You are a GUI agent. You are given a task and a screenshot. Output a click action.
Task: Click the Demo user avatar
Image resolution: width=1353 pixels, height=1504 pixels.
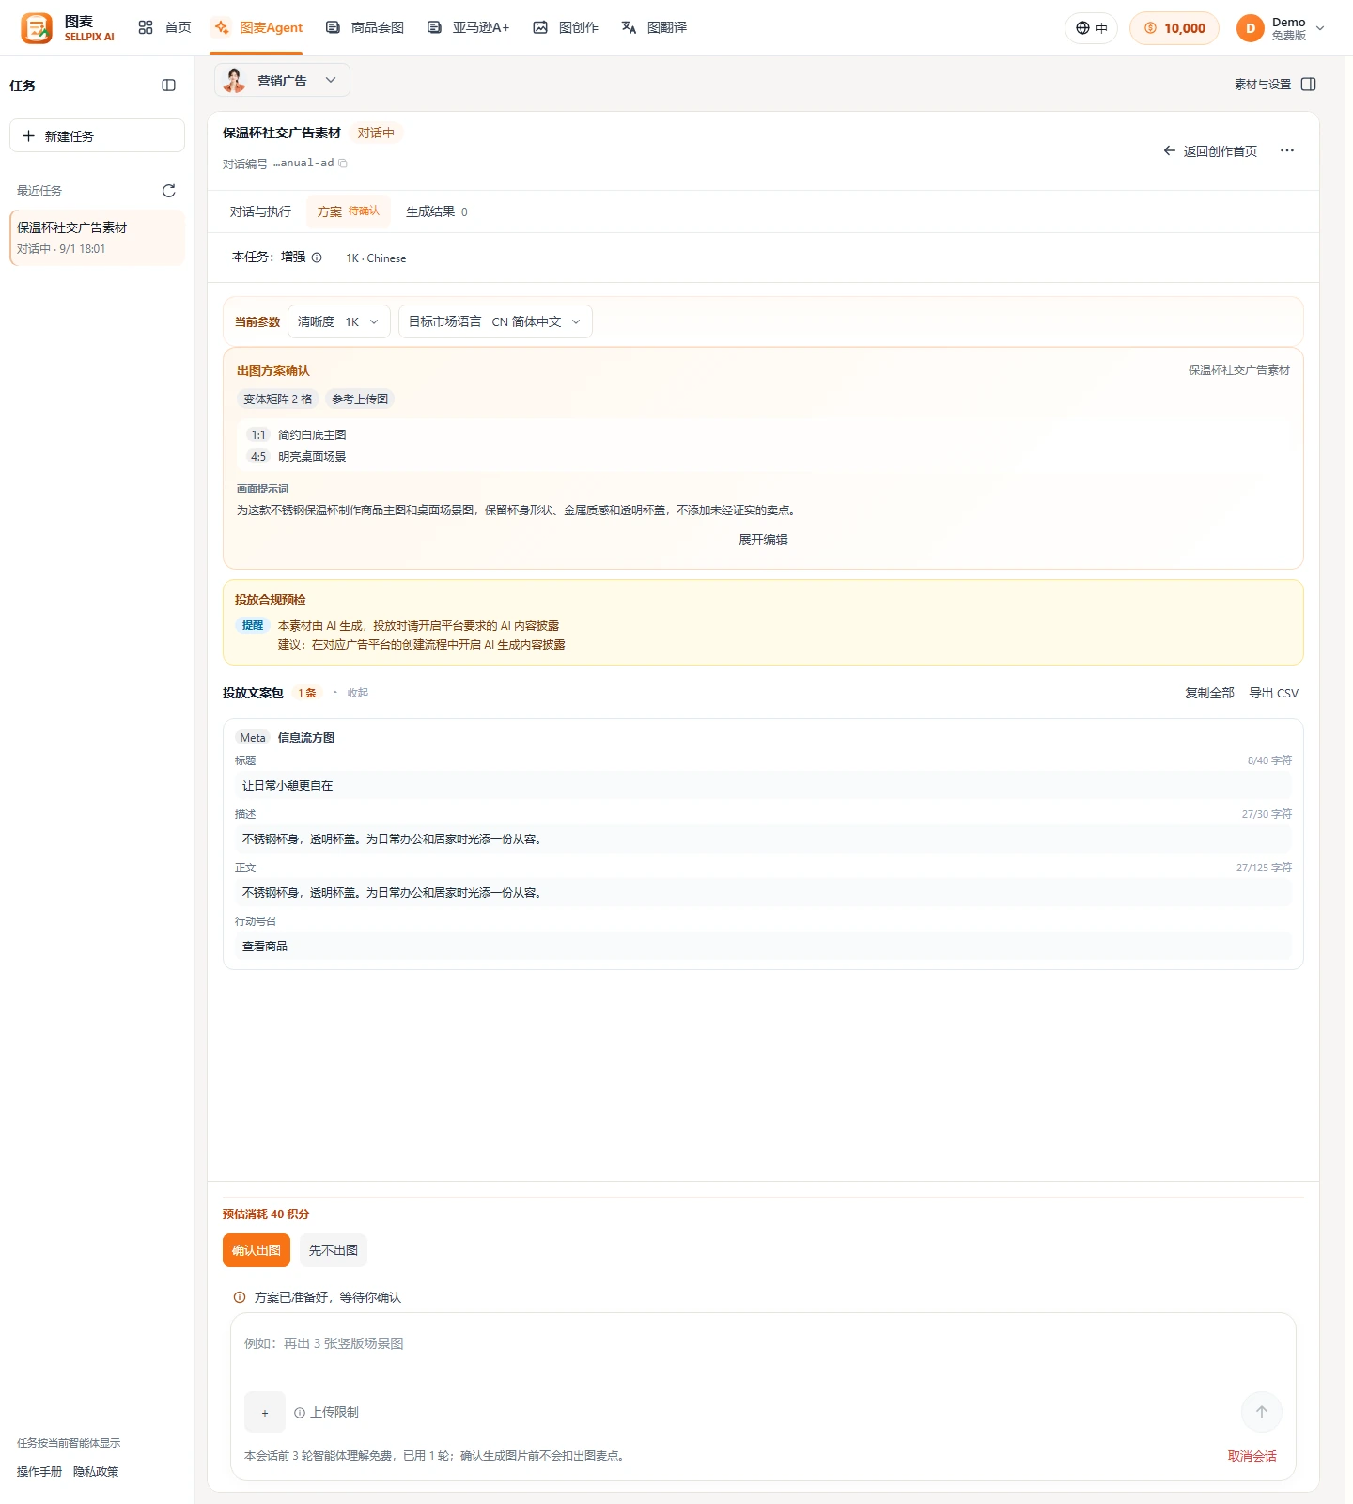[x=1251, y=28]
